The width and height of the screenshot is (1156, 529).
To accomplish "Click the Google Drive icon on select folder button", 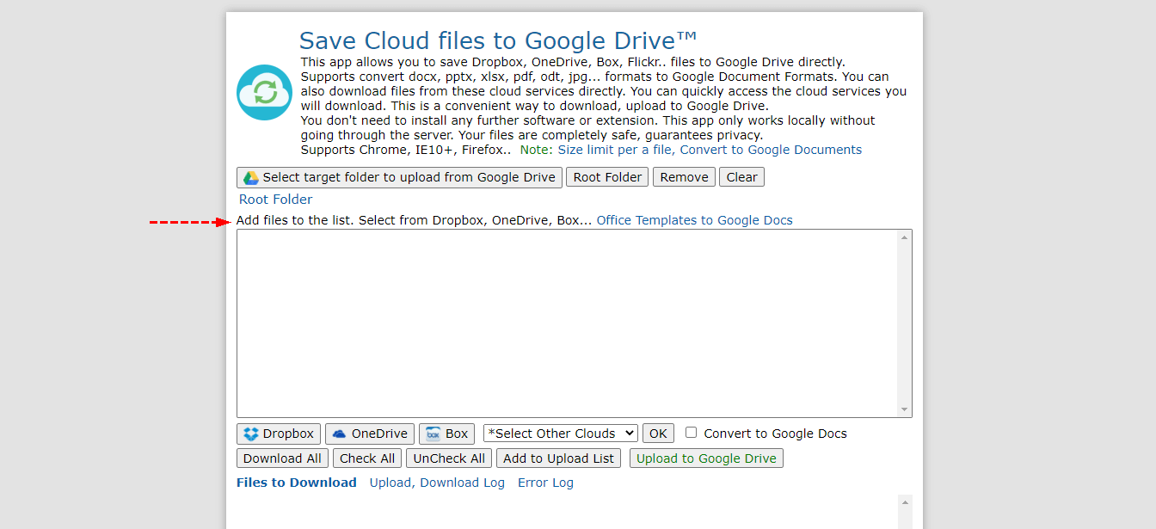I will coord(251,177).
